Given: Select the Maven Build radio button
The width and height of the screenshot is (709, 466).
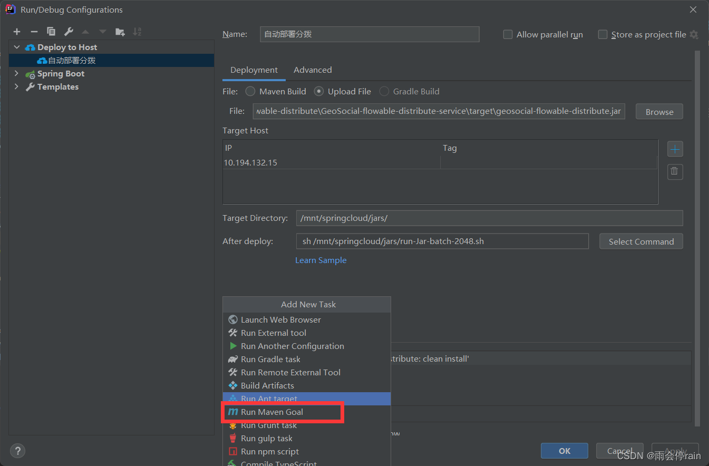Looking at the screenshot, I should tap(250, 91).
